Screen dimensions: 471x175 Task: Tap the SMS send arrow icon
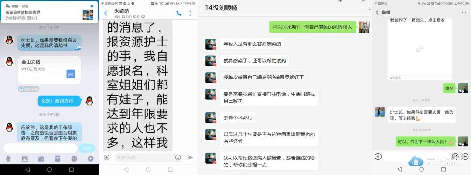pyautogui.click(x=190, y=157)
